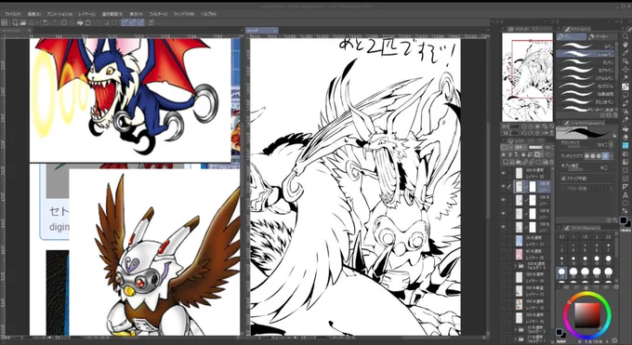Click the New document icon
Image resolution: width=632 pixels, height=345 pixels.
[x=15, y=22]
